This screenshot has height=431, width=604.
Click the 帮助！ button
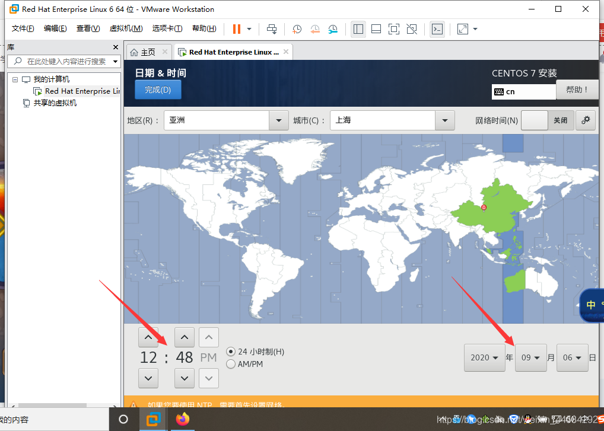click(577, 90)
